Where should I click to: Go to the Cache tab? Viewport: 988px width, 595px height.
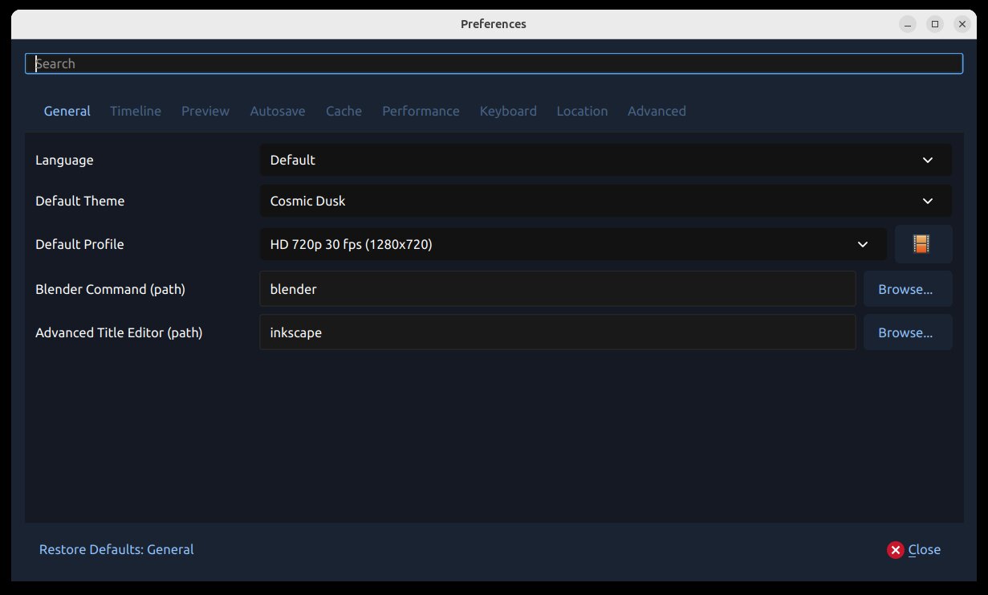(x=344, y=111)
